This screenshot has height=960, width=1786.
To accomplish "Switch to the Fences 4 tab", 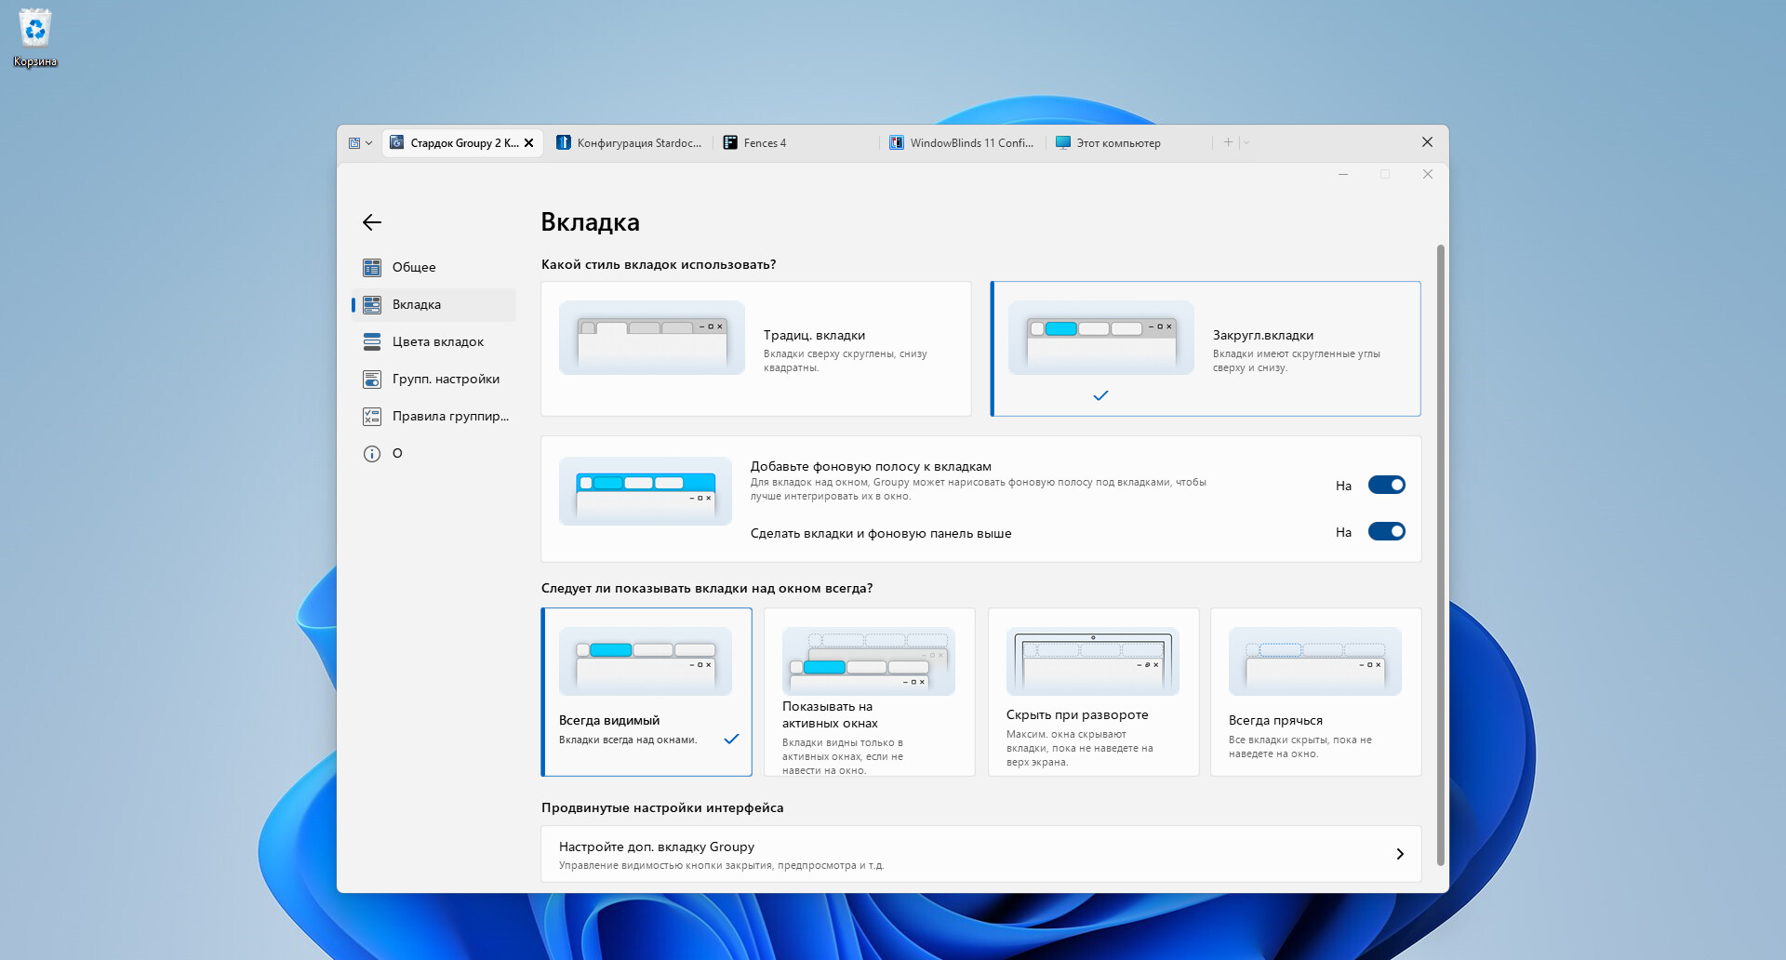I will (x=765, y=143).
